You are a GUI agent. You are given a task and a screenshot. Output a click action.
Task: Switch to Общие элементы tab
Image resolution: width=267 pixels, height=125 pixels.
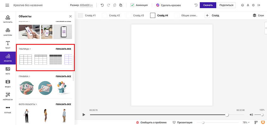[x=186, y=15]
